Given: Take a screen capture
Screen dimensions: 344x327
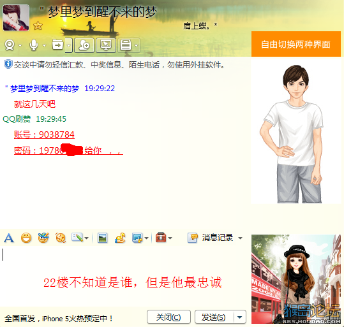Looking at the screenshot, I should click(138, 238).
